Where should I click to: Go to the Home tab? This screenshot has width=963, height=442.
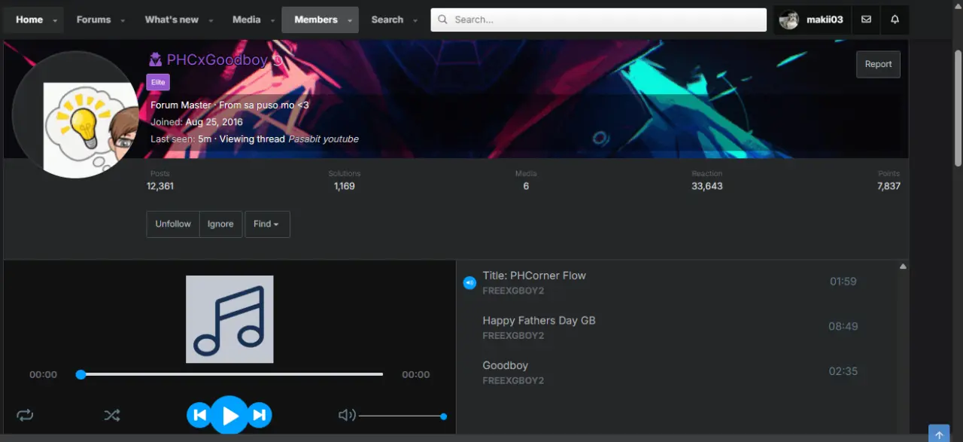(x=29, y=20)
